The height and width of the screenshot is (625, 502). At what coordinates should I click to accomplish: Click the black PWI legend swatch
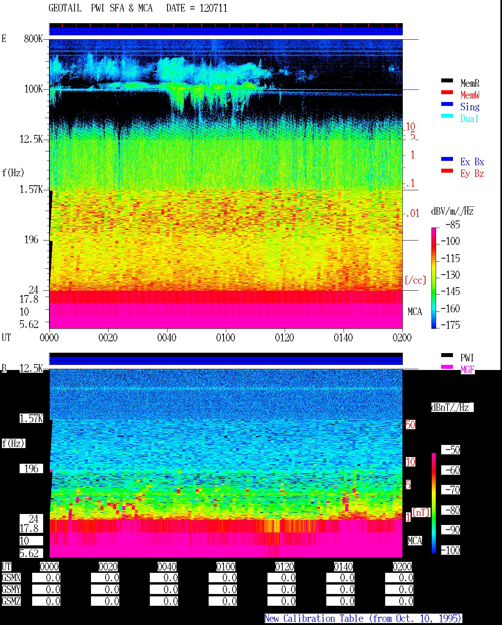[x=447, y=355]
